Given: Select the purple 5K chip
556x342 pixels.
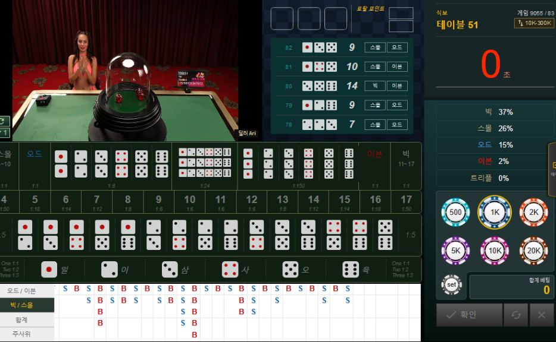Looking at the screenshot, I should [455, 251].
